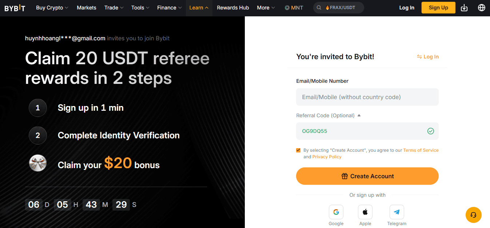Image resolution: width=490 pixels, height=228 pixels.
Task: Sign up with Apple
Action: [365, 212]
